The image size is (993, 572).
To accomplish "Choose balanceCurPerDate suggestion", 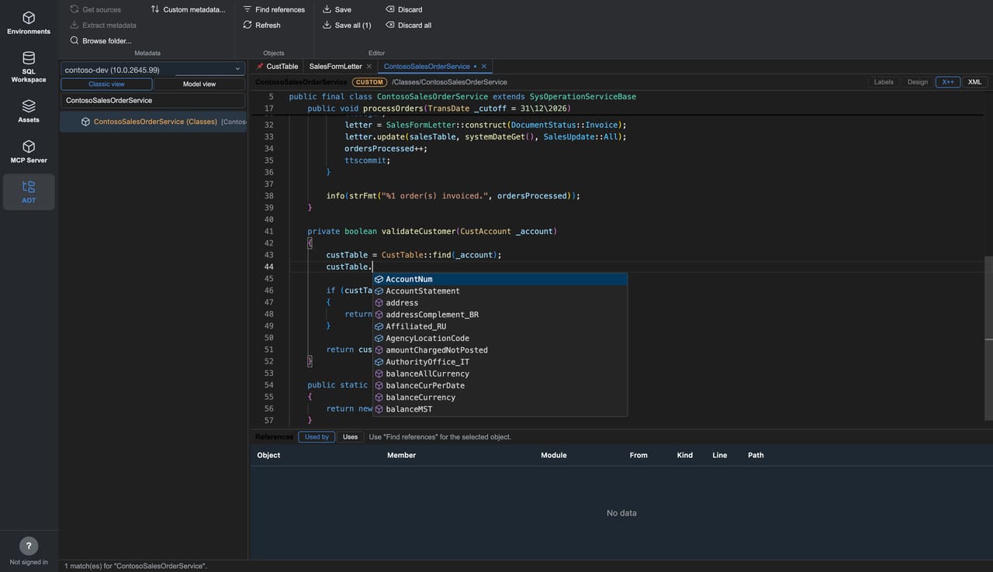I will (500, 385).
